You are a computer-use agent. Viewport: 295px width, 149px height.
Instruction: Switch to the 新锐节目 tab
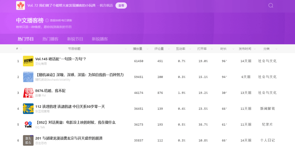tap(75, 39)
